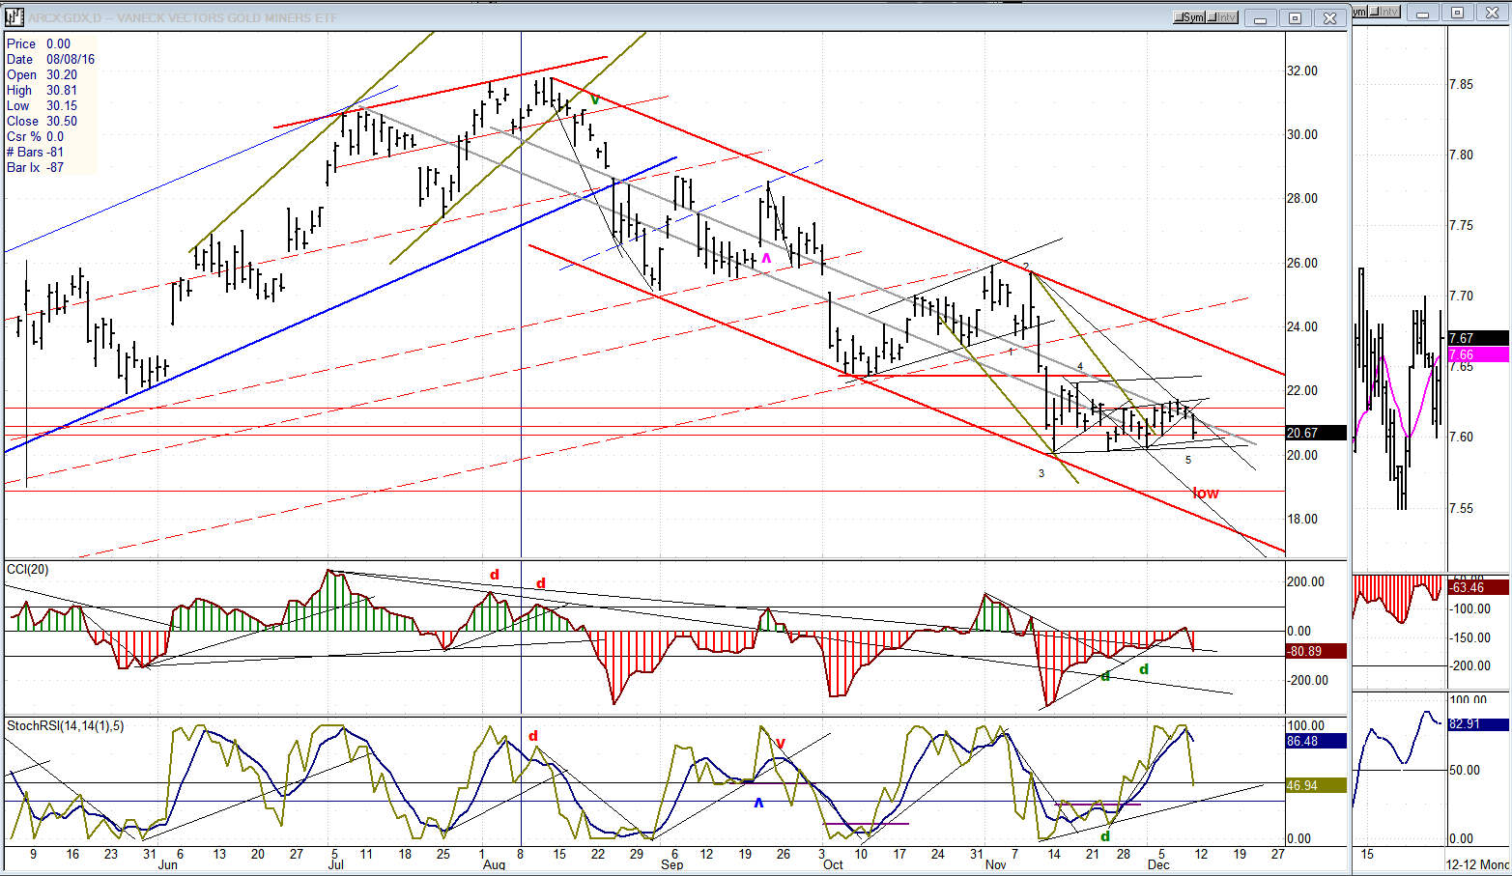Click the GDX VanEck Vectors title bar

(580, 17)
